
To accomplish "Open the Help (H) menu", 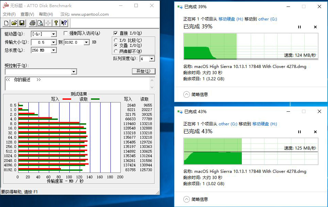I will [46, 14].
